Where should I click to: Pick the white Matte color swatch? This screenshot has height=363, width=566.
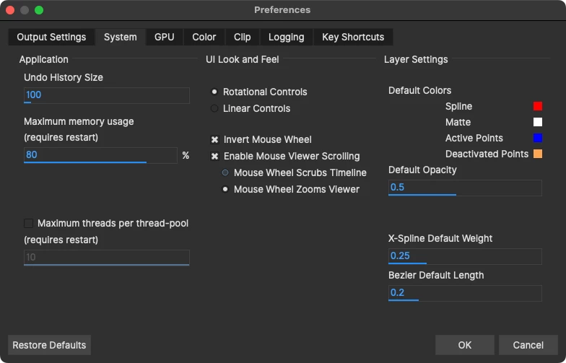point(537,122)
